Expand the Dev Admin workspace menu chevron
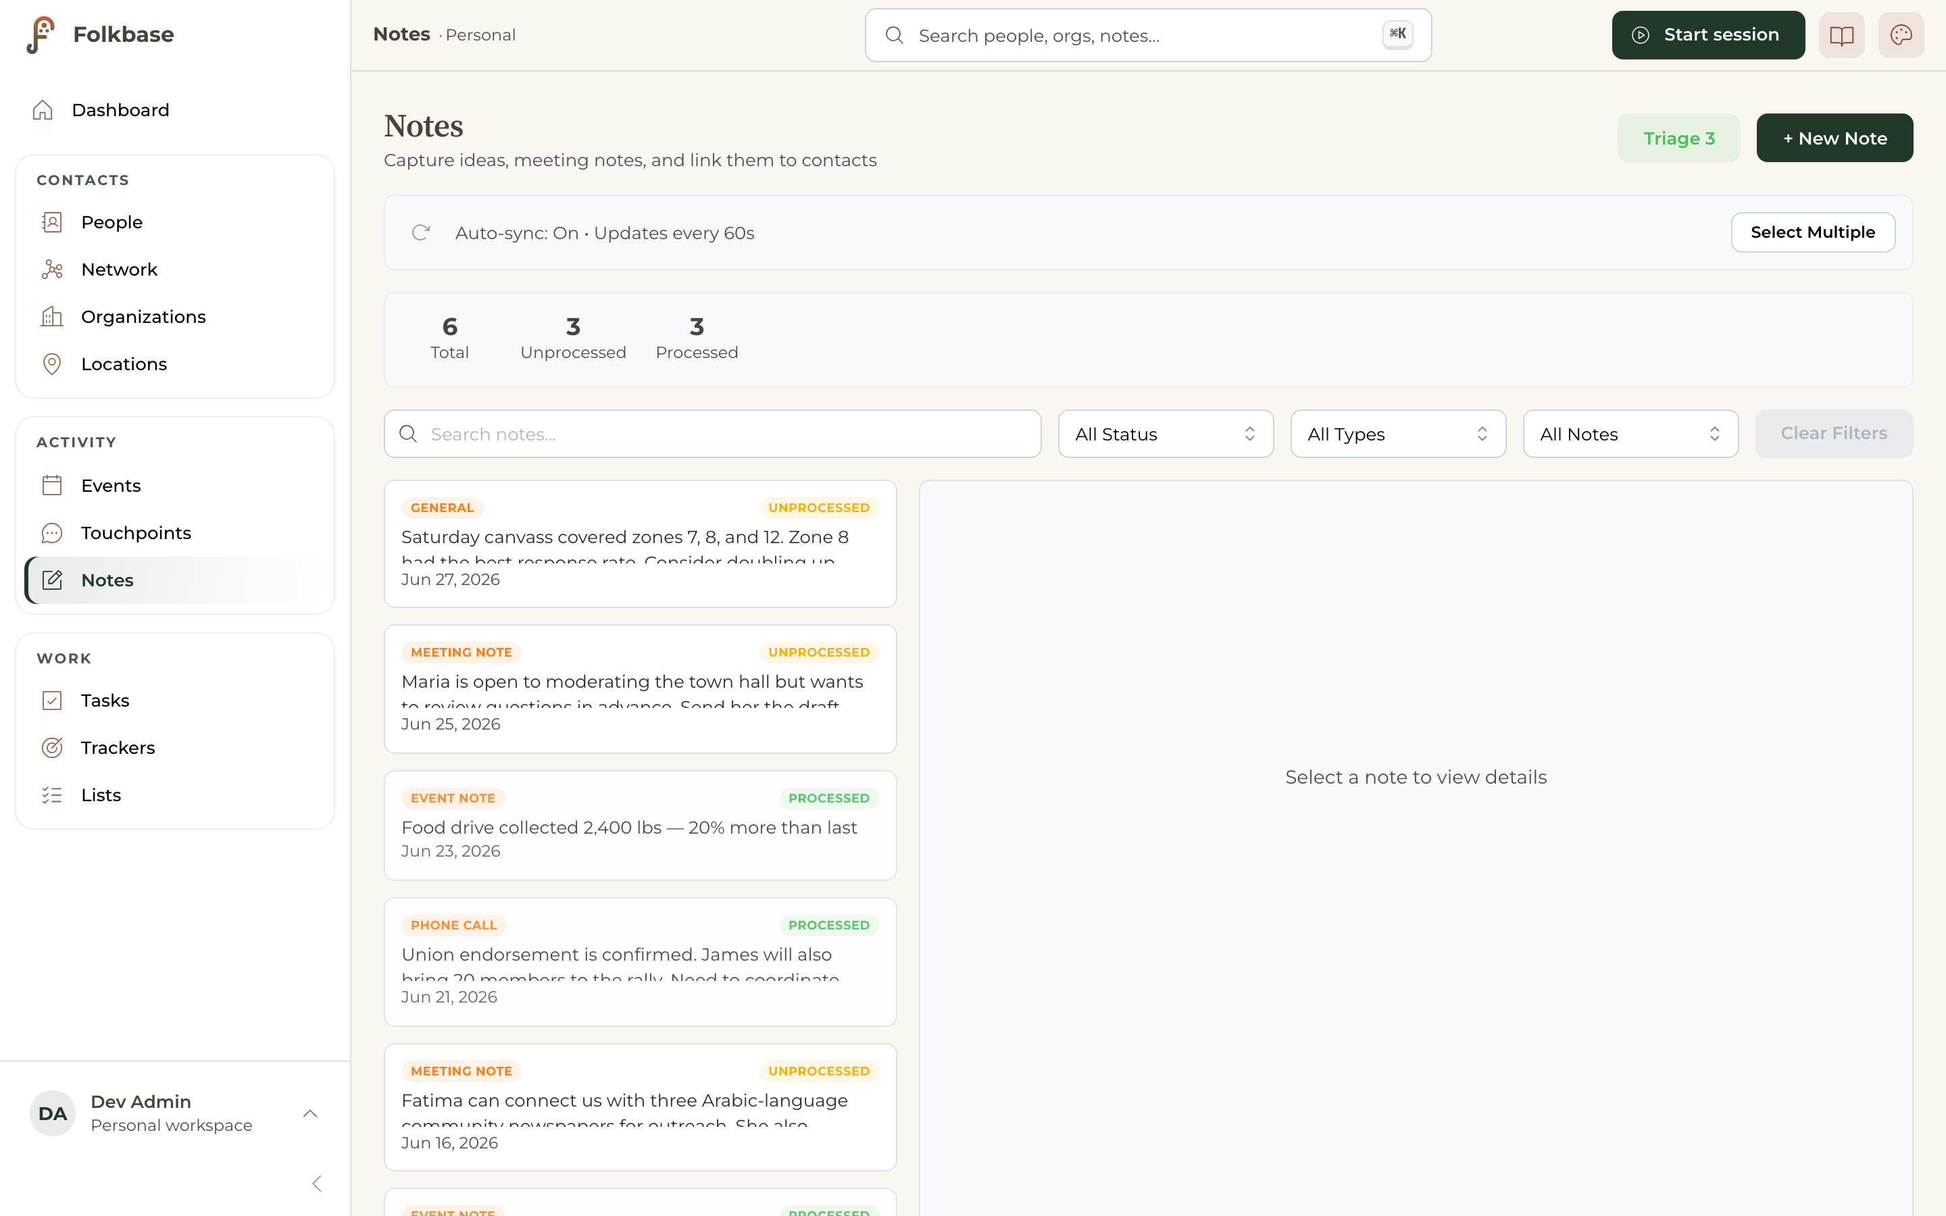Viewport: 1946px width, 1216px height. coord(310,1114)
